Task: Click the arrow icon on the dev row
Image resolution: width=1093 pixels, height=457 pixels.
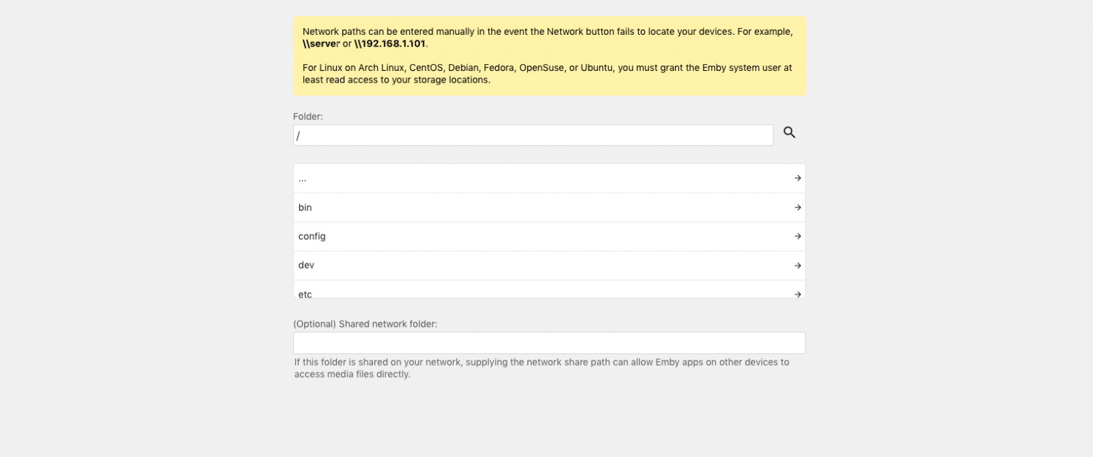Action: (797, 265)
